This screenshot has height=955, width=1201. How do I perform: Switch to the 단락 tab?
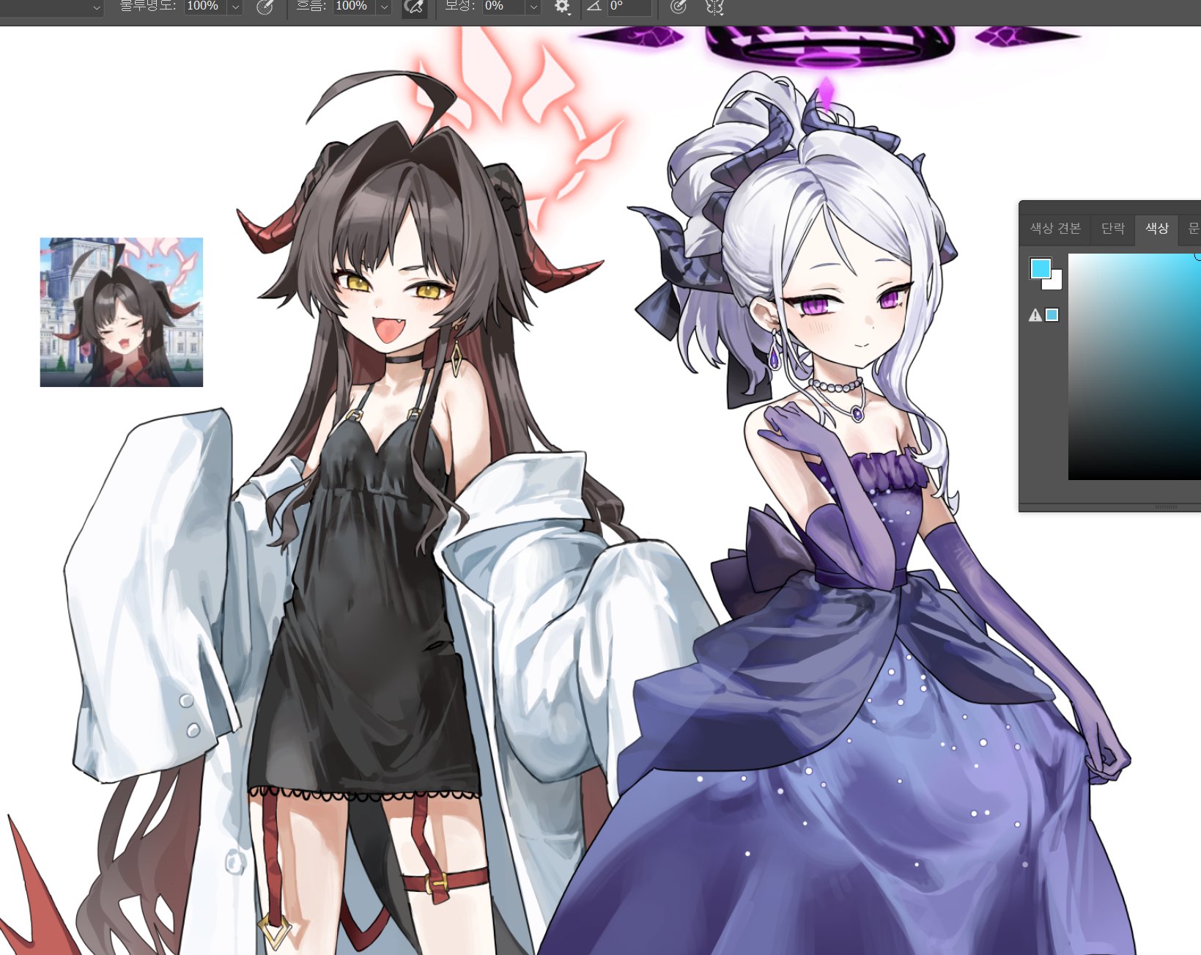(1112, 229)
